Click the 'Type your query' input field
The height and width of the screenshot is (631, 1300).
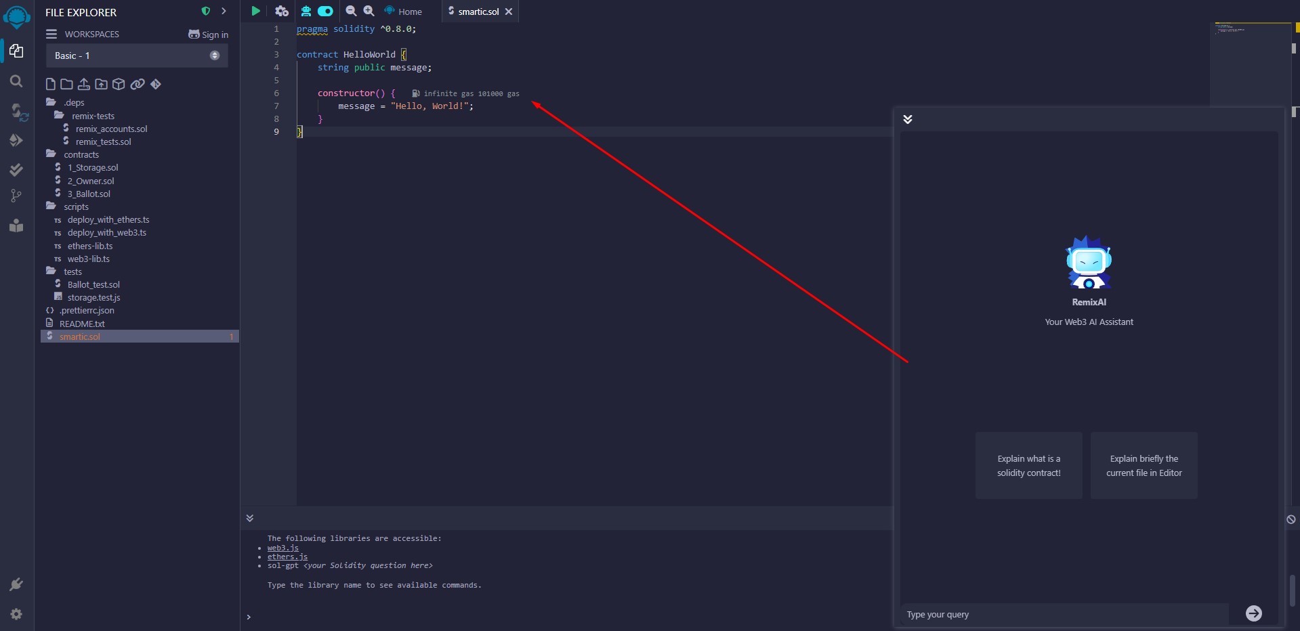coord(1064,614)
